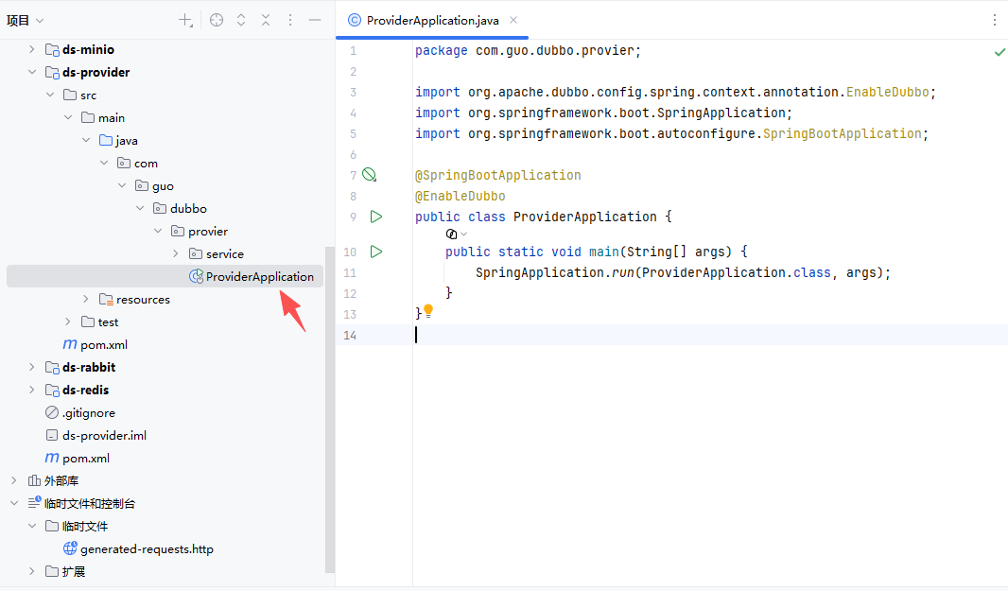The width and height of the screenshot is (1008, 591).
Task: Click the project tree vertical scrollbar
Action: [x=330, y=409]
